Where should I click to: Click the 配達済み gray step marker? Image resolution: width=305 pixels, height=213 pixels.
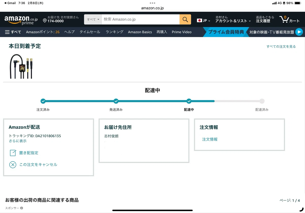pos(262,101)
